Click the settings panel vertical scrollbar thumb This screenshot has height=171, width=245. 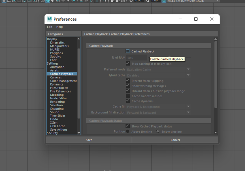point(216,74)
